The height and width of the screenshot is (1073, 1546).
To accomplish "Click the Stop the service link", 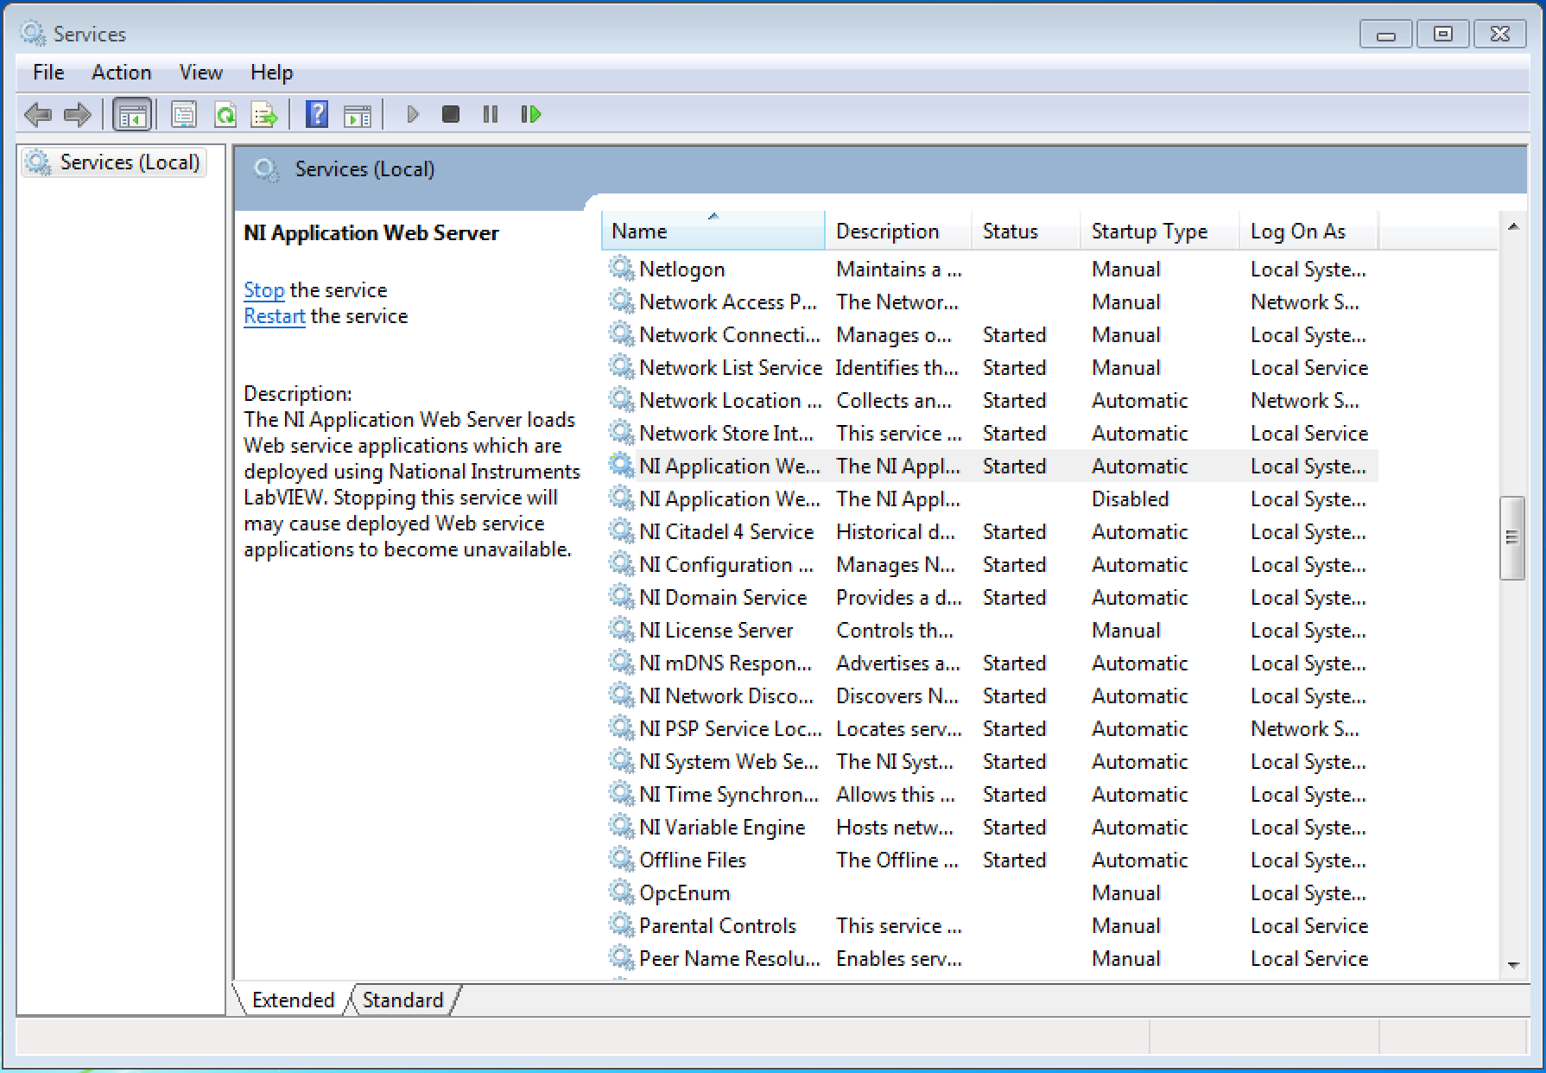I will pyautogui.click(x=263, y=290).
